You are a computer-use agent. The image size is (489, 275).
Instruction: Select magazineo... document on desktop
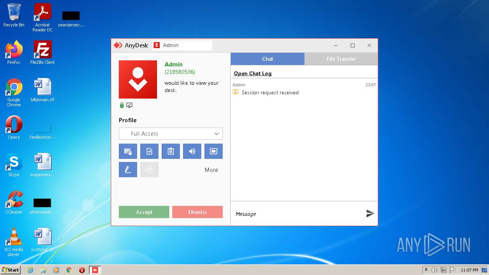click(x=42, y=165)
